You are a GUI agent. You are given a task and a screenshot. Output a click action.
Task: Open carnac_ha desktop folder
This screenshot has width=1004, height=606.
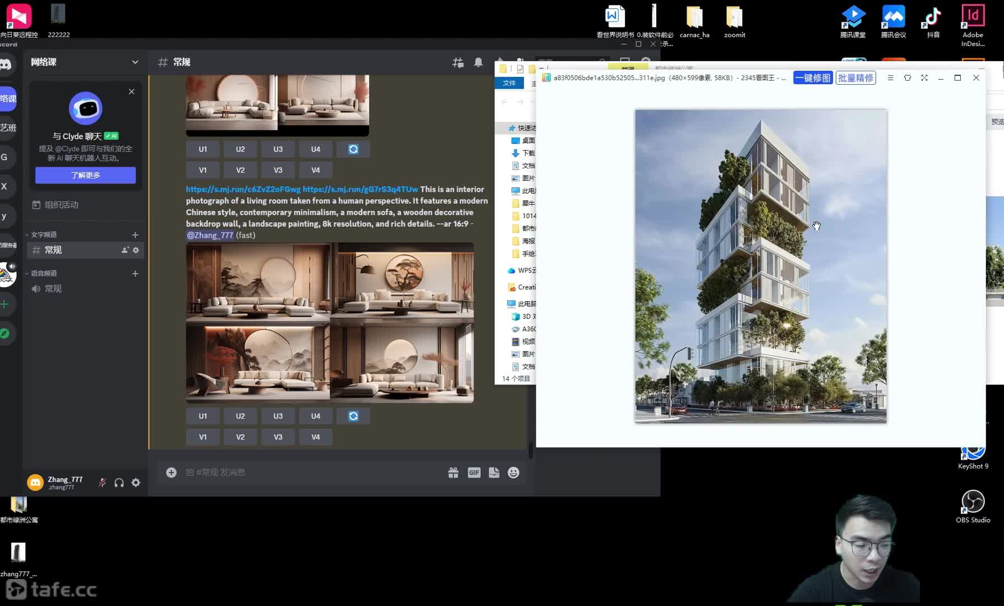(694, 21)
